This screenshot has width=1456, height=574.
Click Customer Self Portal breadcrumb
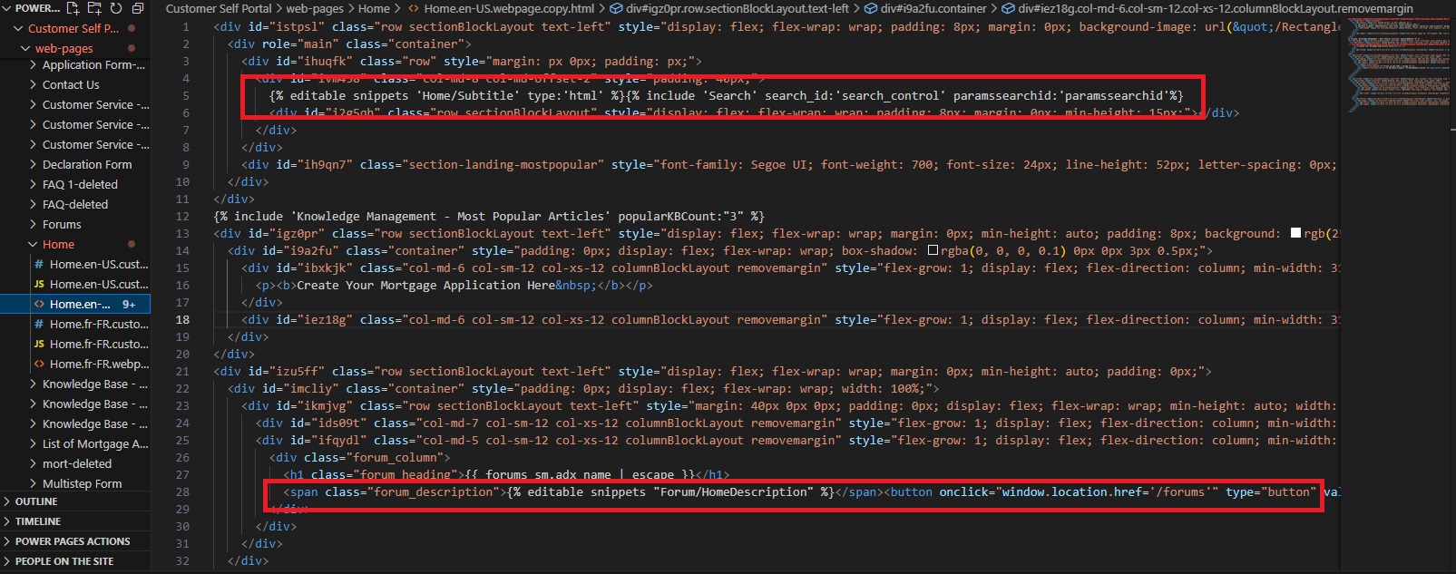[218, 8]
